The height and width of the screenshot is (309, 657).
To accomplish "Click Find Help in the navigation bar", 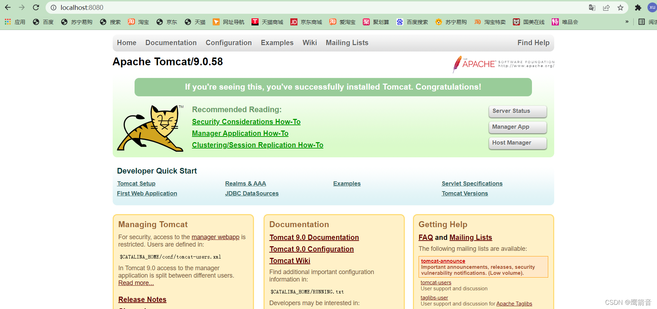I will coord(533,43).
